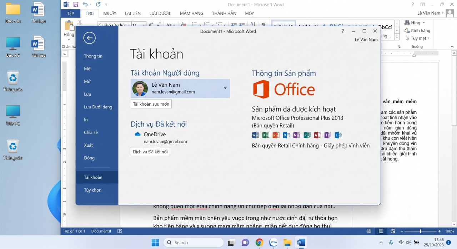
Task: Open Customize Quick Access Toolbar dropdown
Action: [106, 5]
